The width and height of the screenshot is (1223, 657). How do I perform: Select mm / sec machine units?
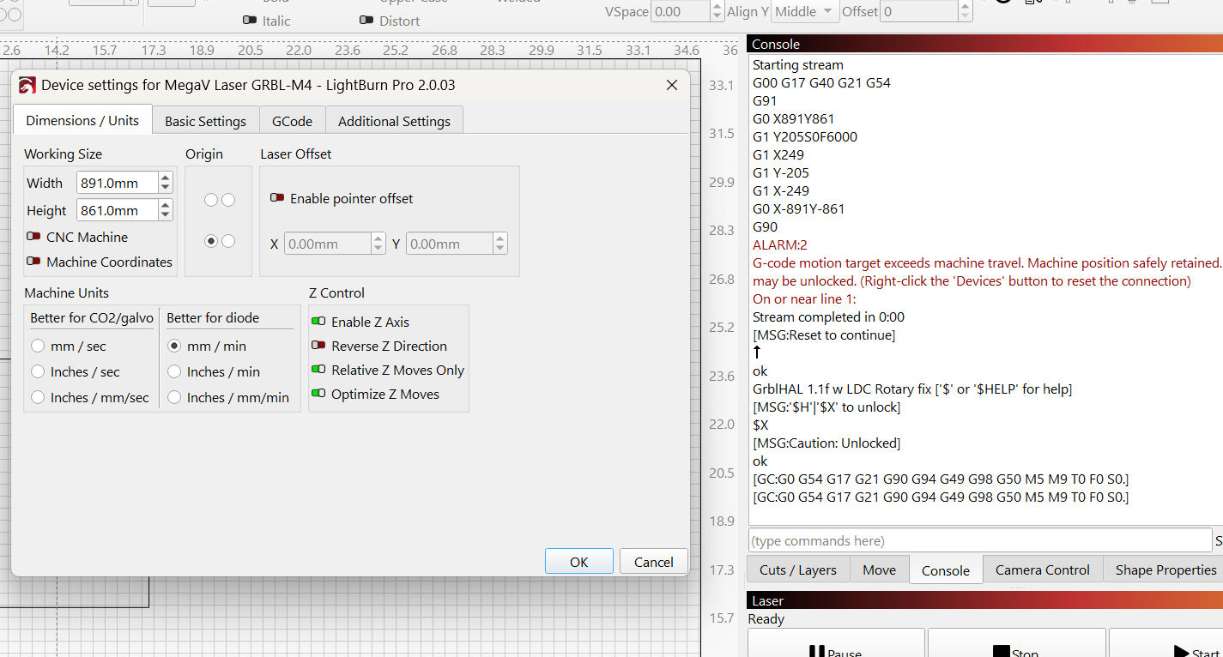pyautogui.click(x=38, y=347)
